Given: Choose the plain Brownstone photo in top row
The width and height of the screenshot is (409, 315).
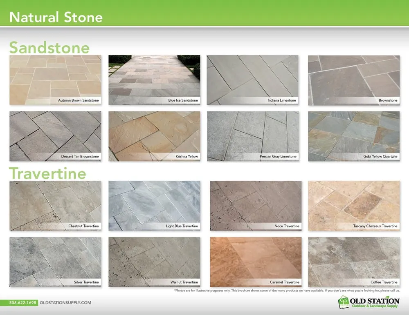Looking at the screenshot, I should [x=353, y=80].
